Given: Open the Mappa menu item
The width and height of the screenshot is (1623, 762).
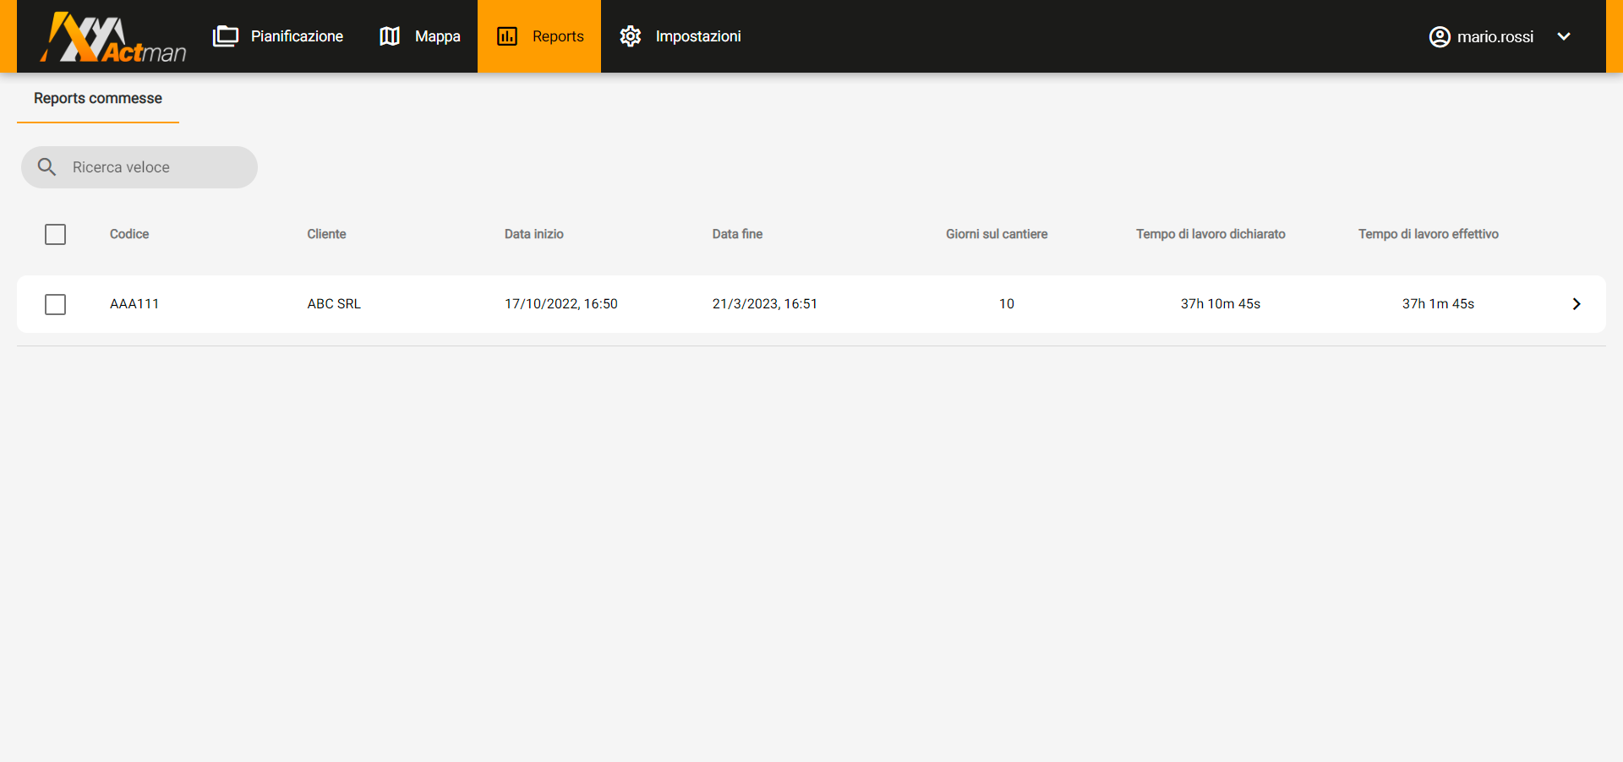Looking at the screenshot, I should coord(420,36).
